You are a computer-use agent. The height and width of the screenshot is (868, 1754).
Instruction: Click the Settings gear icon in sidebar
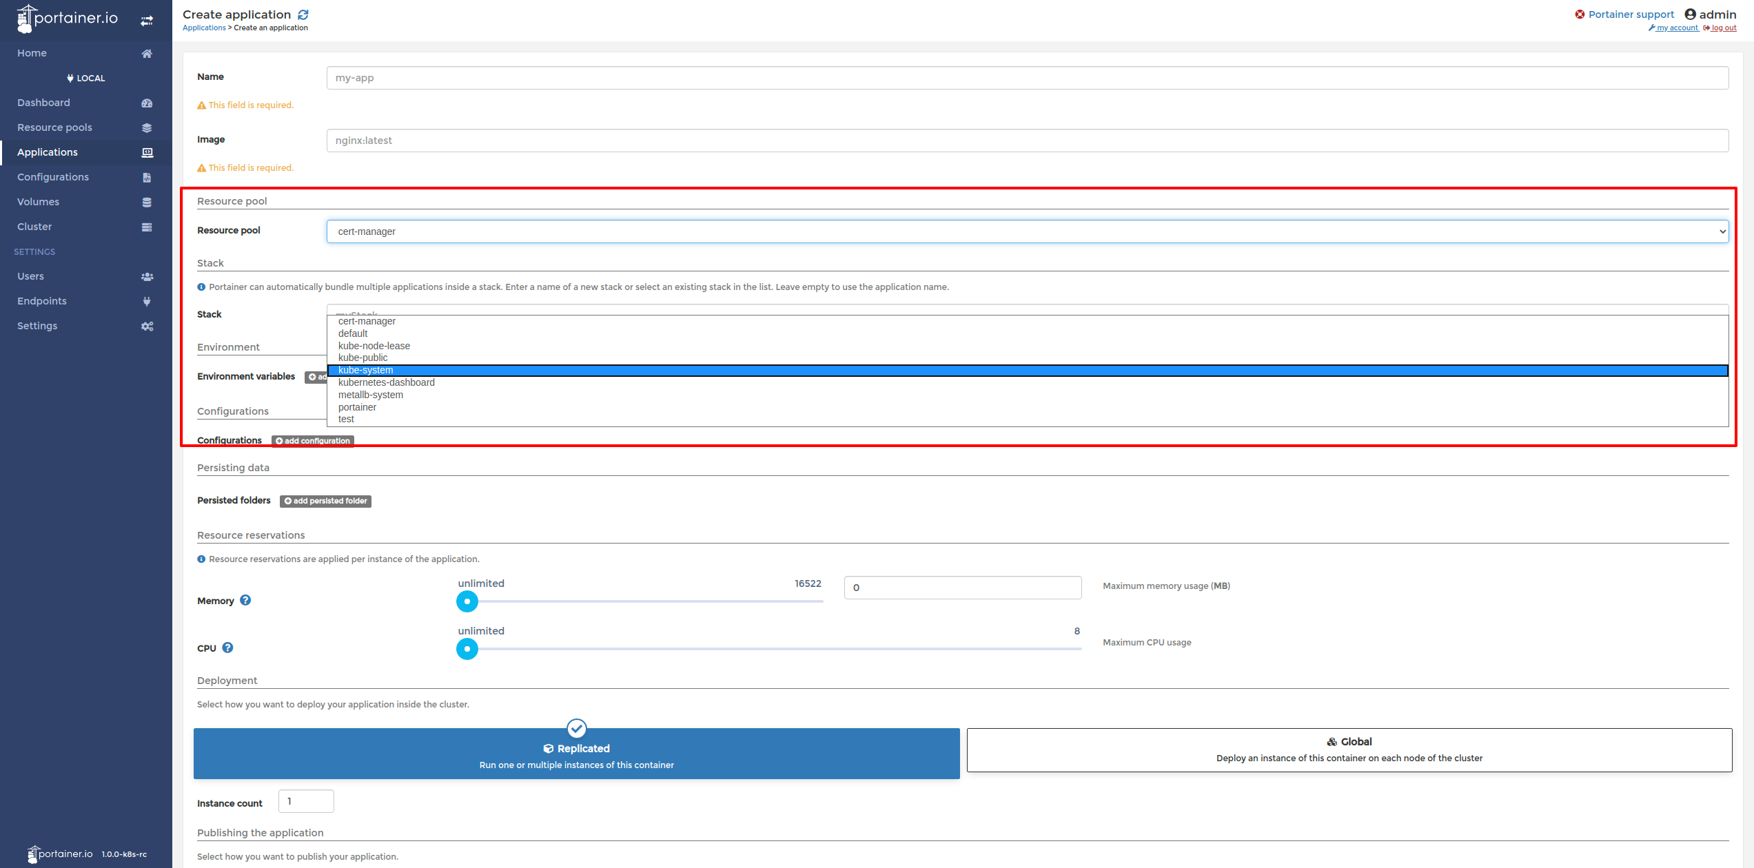pyautogui.click(x=147, y=326)
